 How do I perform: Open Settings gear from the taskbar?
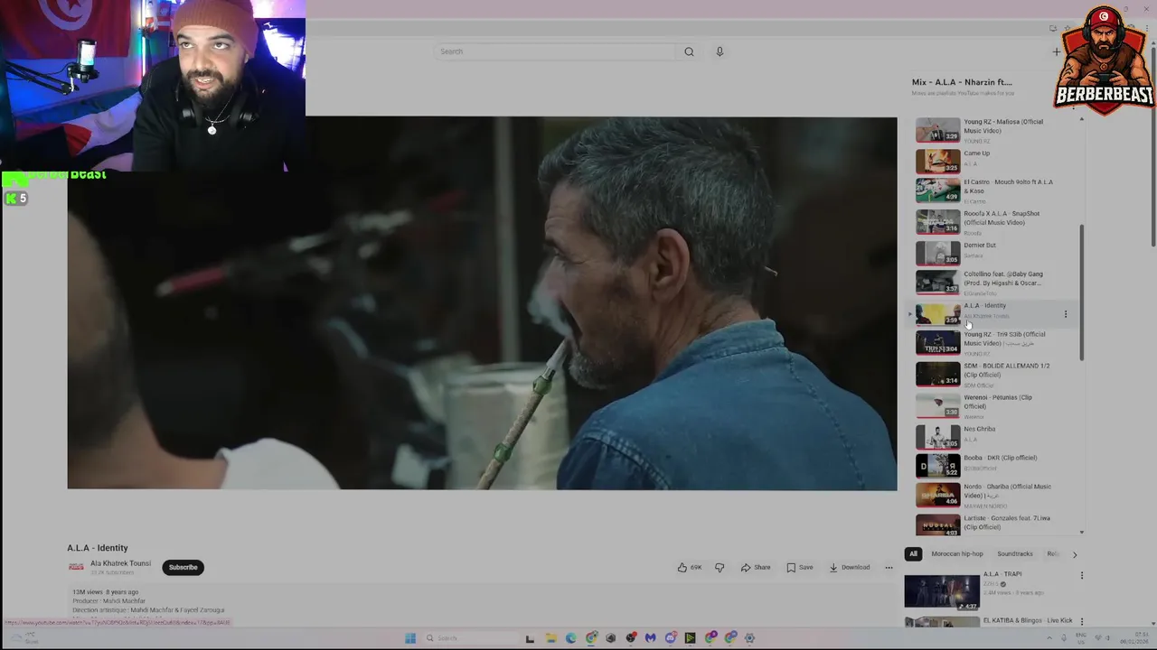pos(749,638)
